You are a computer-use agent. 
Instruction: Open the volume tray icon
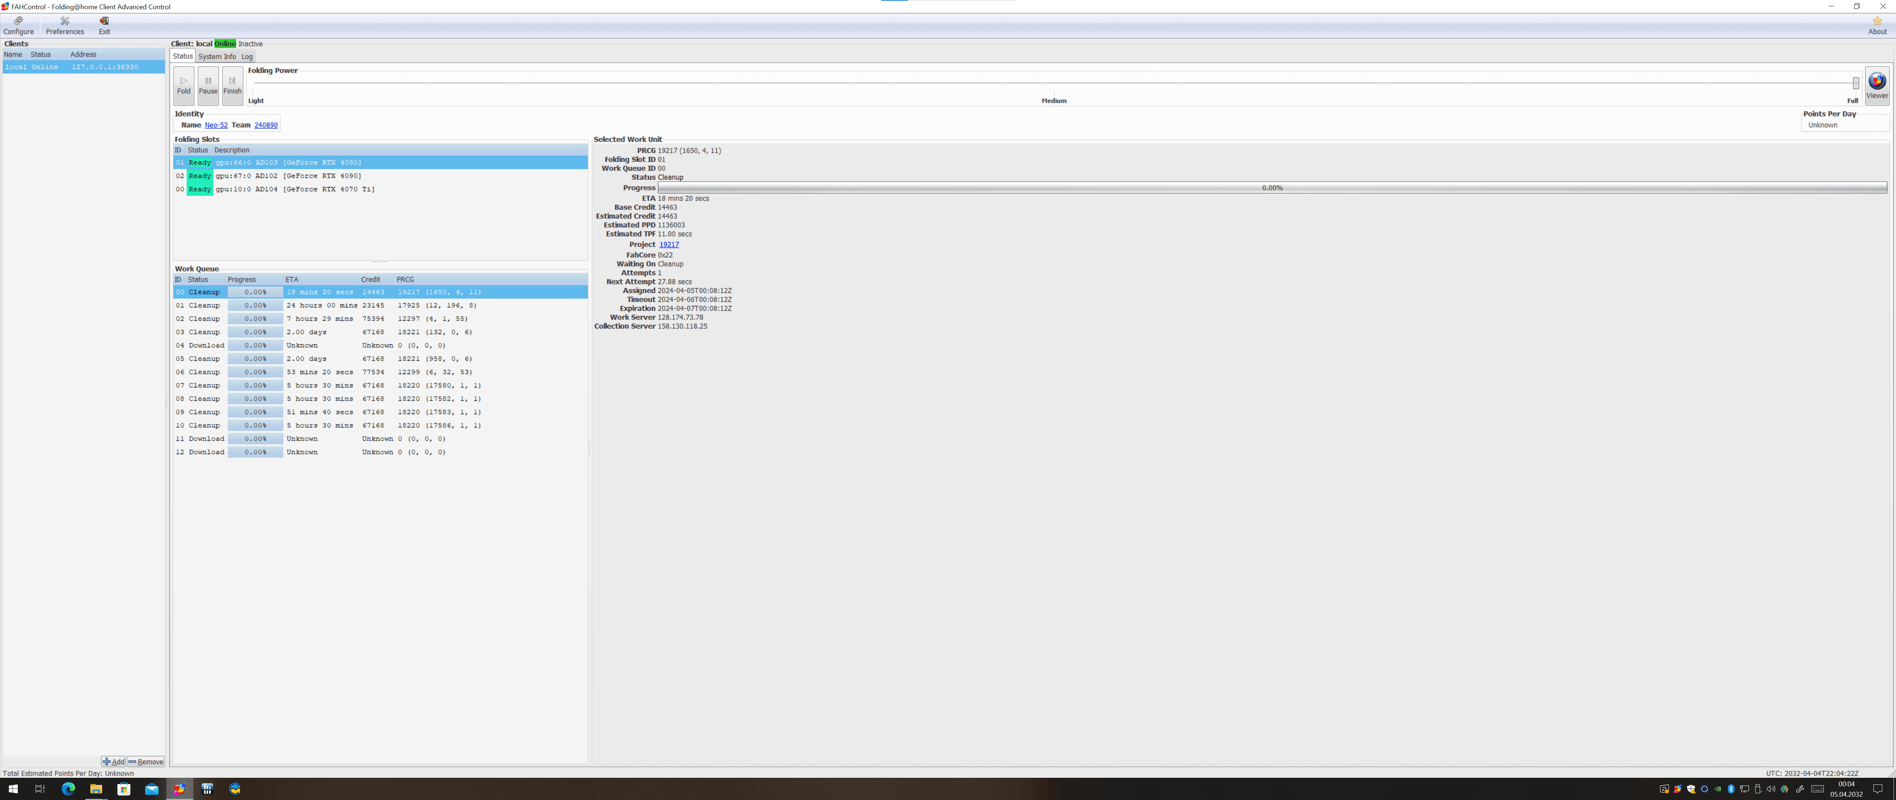(x=1771, y=789)
